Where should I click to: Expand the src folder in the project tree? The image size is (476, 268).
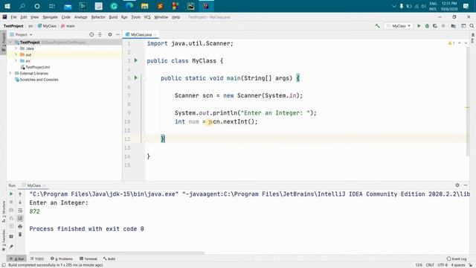[x=16, y=61]
